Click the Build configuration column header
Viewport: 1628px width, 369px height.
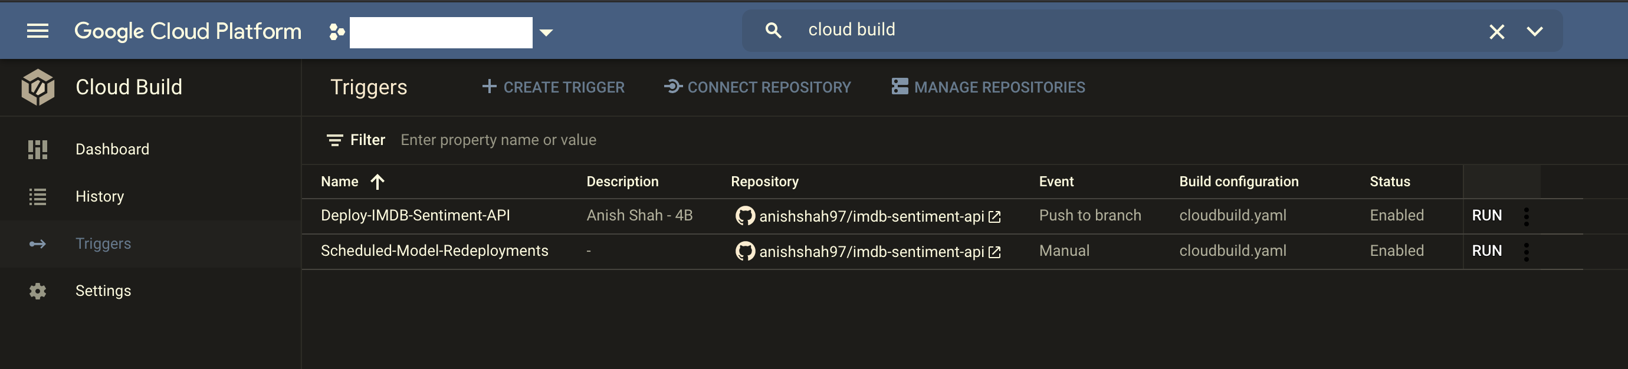click(1239, 182)
